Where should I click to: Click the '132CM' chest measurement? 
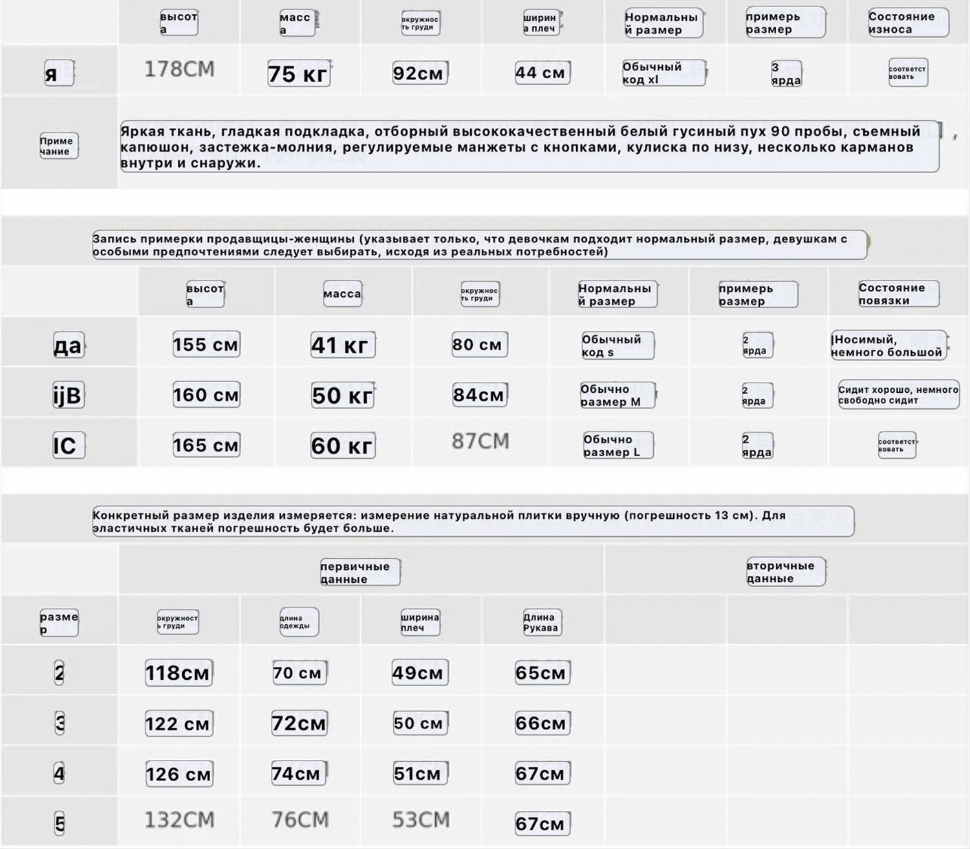point(179,820)
